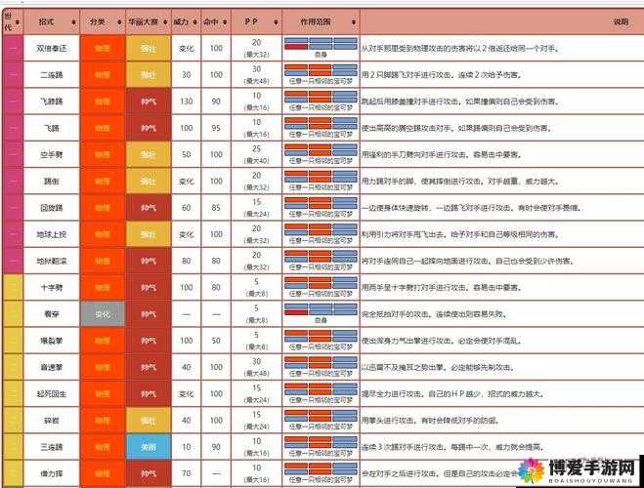Viewport: 644px width, 488px height.
Task: Click the 说明 column header
Action: click(621, 22)
